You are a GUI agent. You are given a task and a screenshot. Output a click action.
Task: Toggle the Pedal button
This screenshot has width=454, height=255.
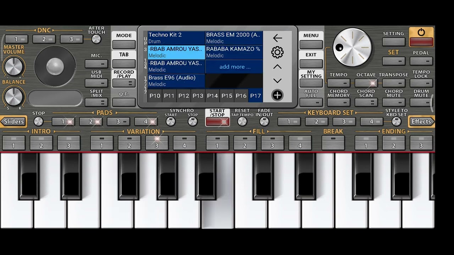(x=421, y=61)
